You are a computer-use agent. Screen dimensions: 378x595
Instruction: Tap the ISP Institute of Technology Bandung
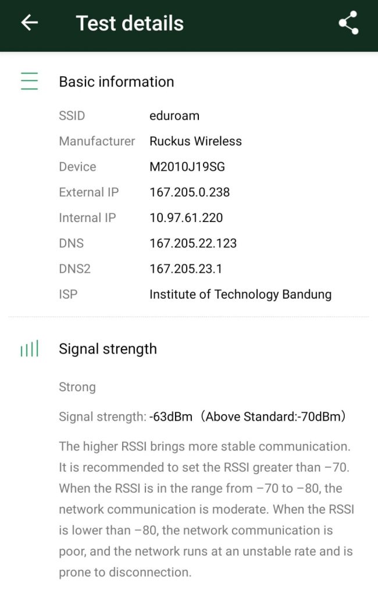point(240,295)
